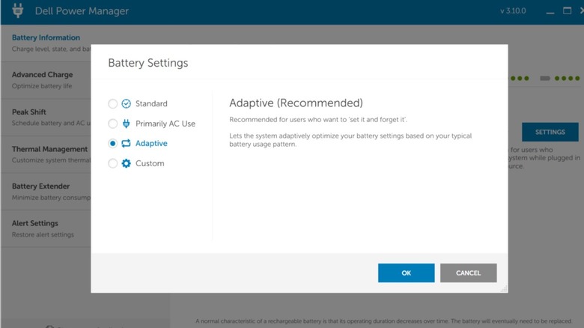The image size is (584, 328).
Task: Select the Adaptive radio button
Action: pos(112,144)
